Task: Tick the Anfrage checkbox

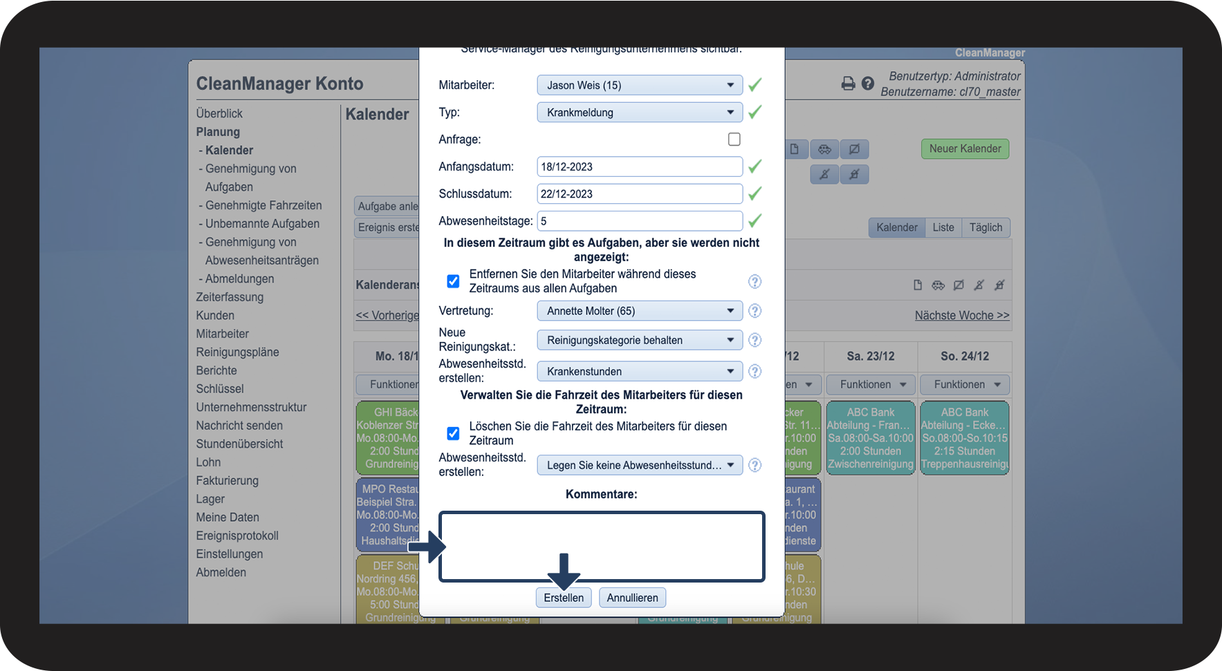Action: (x=734, y=140)
